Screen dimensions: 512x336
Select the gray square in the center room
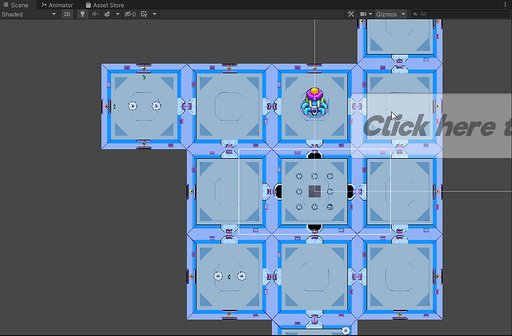coord(314,192)
